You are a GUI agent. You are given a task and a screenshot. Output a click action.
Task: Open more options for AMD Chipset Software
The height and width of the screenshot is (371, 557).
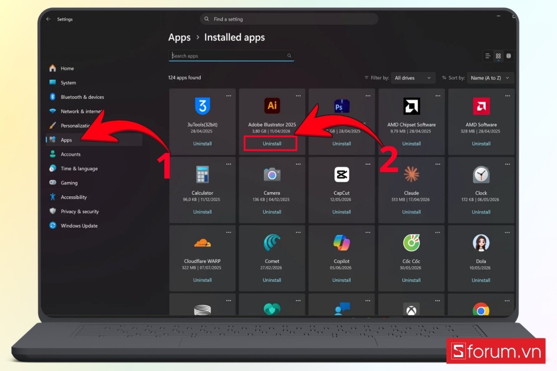[437, 96]
